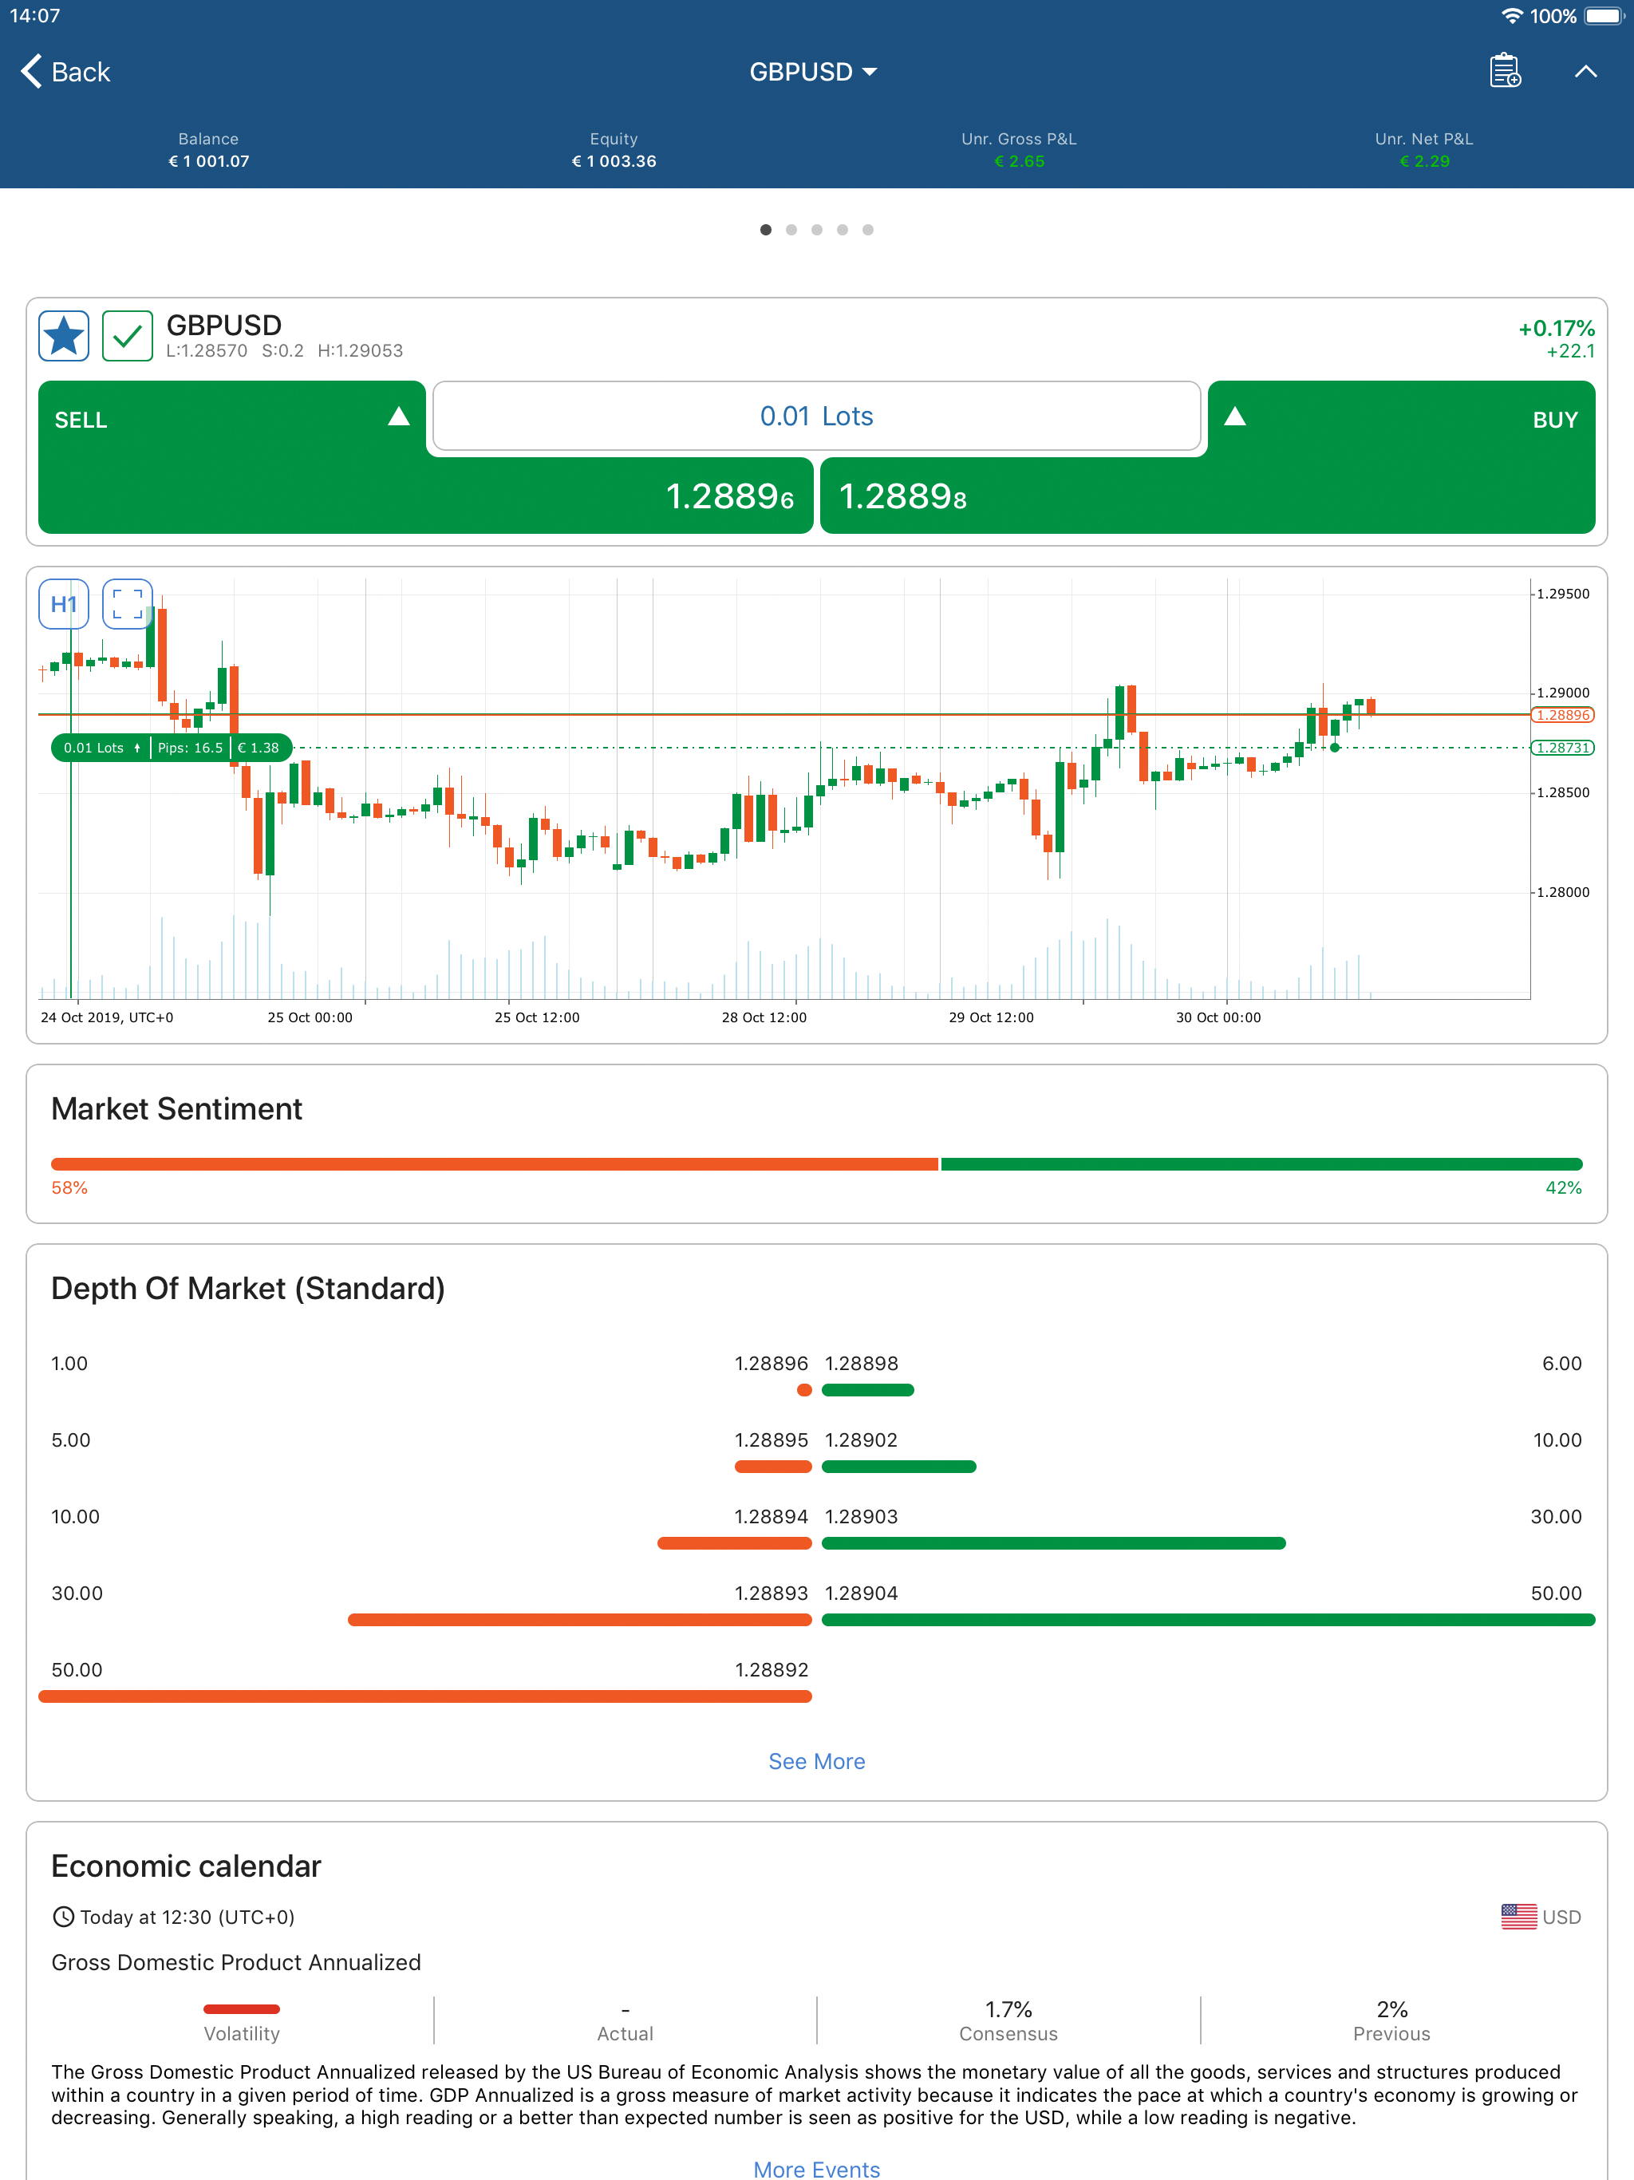Open the GBPUSD symbol dropdown in header

click(x=813, y=72)
